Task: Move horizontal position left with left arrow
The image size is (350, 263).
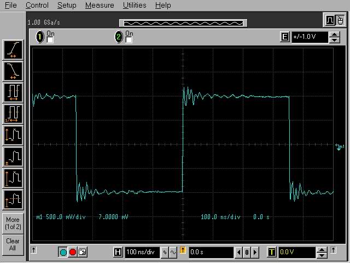Action: tap(238, 253)
